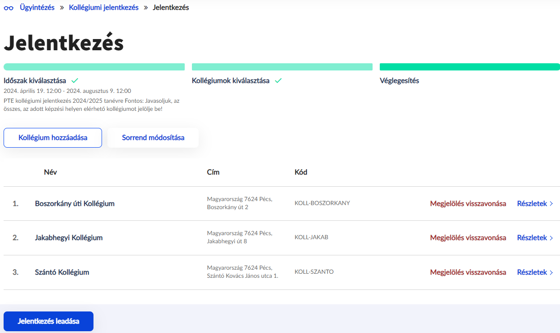Viewport: 560px width, 333px height.
Task: Open Ügyintézés breadcrumb link
Action: [x=37, y=8]
